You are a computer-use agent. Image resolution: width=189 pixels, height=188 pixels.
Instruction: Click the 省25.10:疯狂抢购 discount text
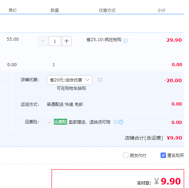tap(104, 40)
